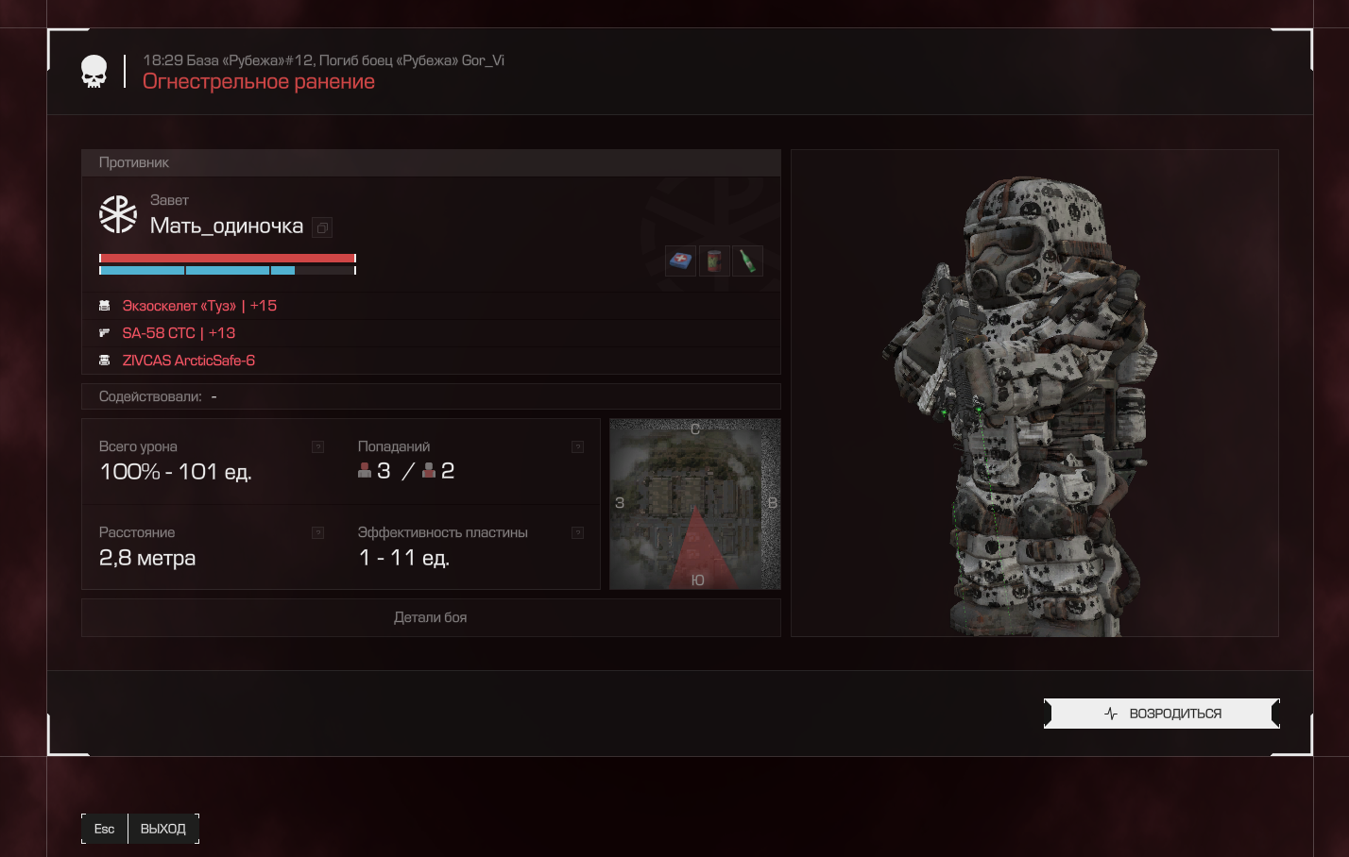Viewport: 1349px width, 857px height.
Task: Open help icon for Всего урона
Action: click(x=317, y=447)
